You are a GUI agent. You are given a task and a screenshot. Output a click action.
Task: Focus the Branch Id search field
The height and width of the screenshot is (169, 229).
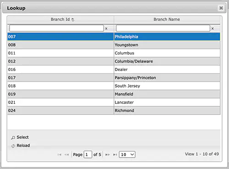coord(56,28)
